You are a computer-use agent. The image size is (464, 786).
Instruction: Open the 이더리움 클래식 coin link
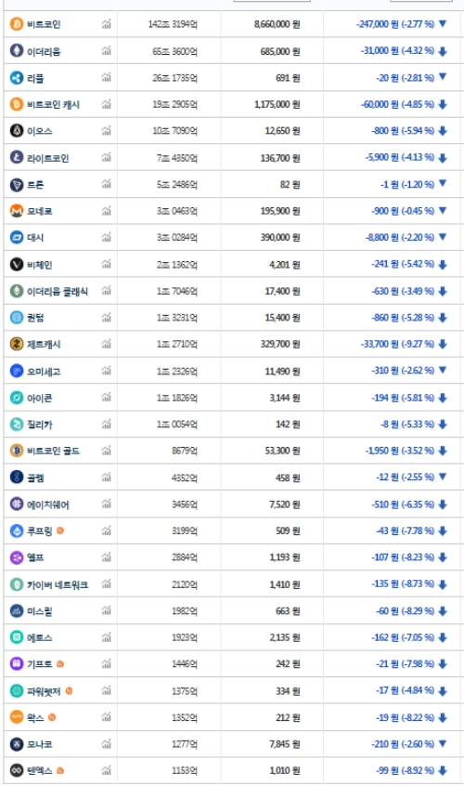(x=58, y=291)
